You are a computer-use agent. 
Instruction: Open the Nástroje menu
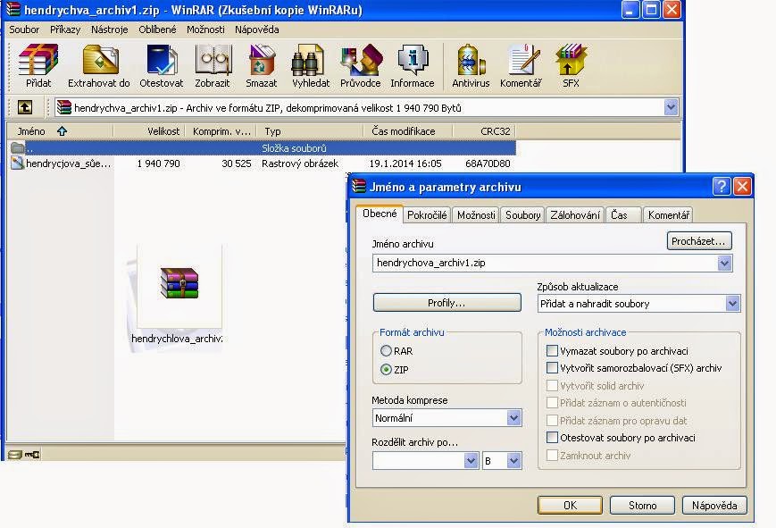[109, 29]
